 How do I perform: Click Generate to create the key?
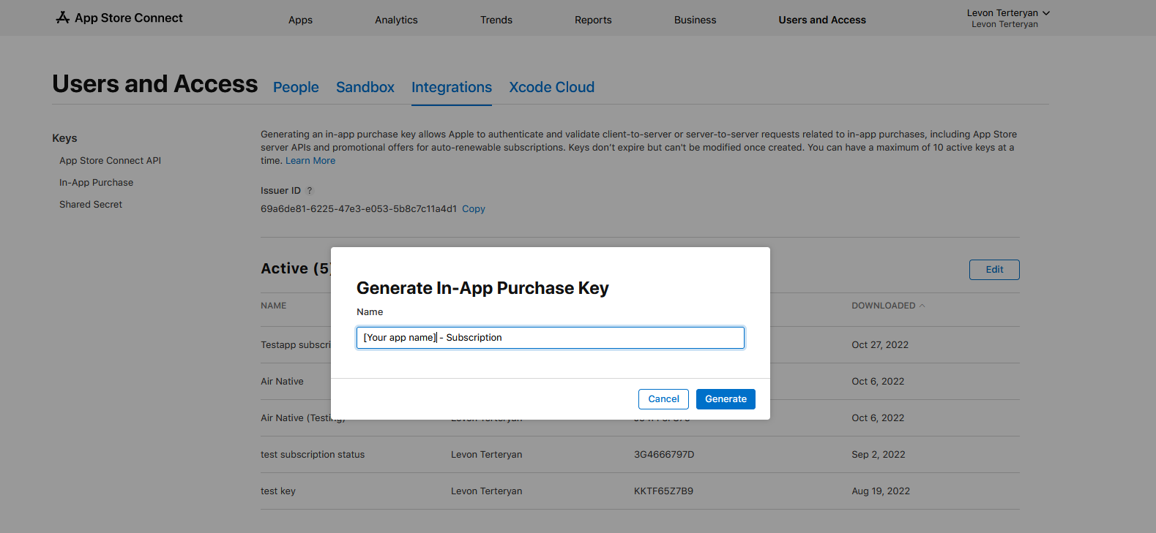pos(726,399)
